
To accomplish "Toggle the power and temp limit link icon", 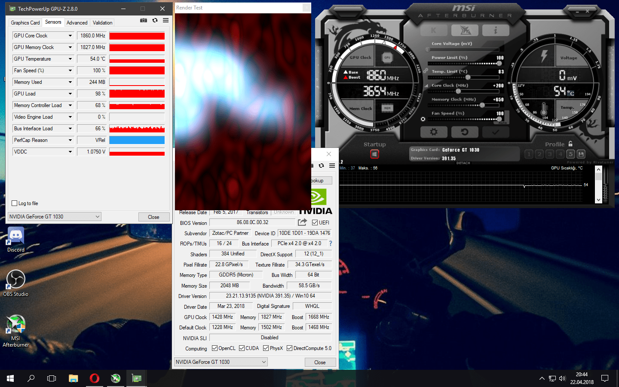I will point(426,71).
